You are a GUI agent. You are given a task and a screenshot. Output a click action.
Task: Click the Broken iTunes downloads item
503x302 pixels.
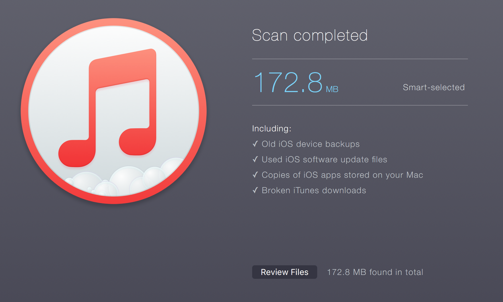pyautogui.click(x=309, y=190)
